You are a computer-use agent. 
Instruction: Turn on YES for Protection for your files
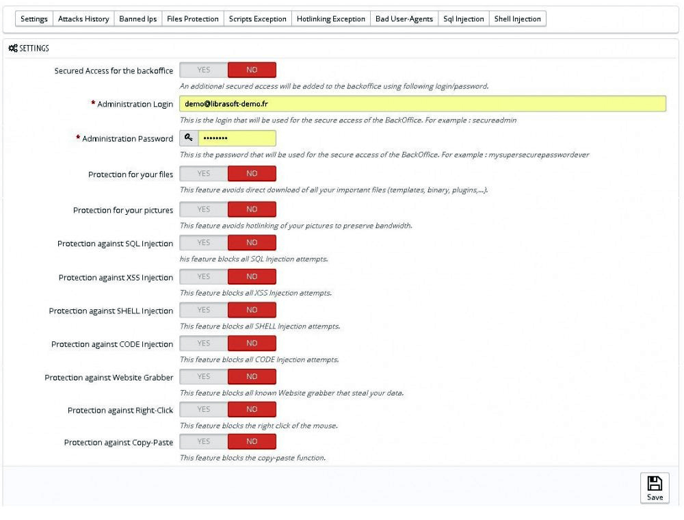204,173
